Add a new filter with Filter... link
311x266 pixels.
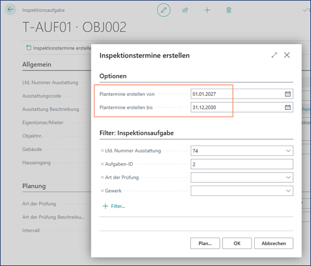[x=114, y=206]
